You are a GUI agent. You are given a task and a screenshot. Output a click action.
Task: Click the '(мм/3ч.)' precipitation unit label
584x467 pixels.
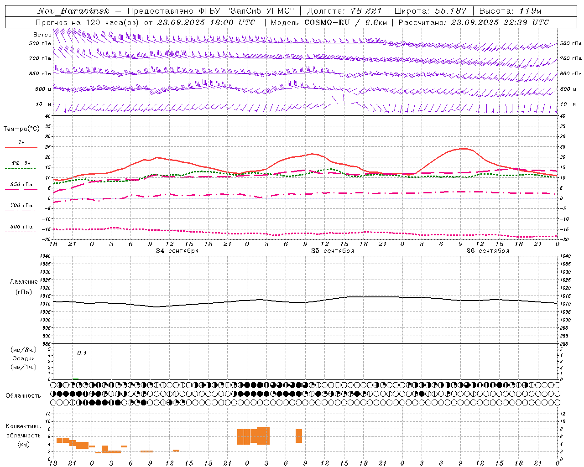(23, 350)
